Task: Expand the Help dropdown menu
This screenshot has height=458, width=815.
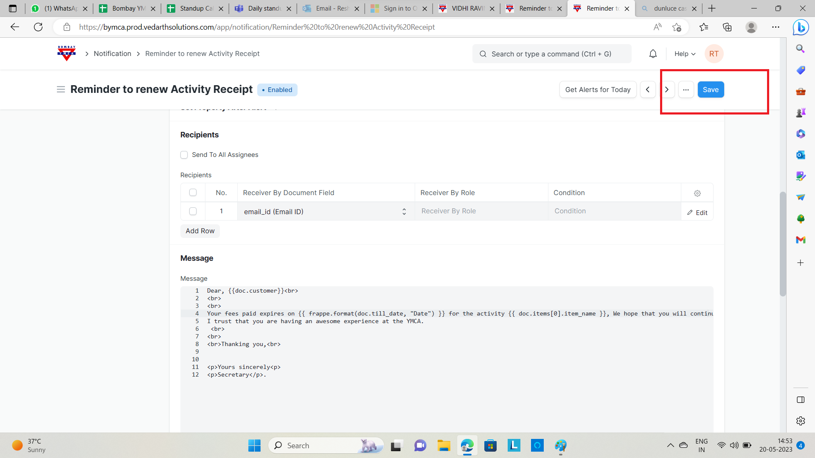Action: point(685,54)
